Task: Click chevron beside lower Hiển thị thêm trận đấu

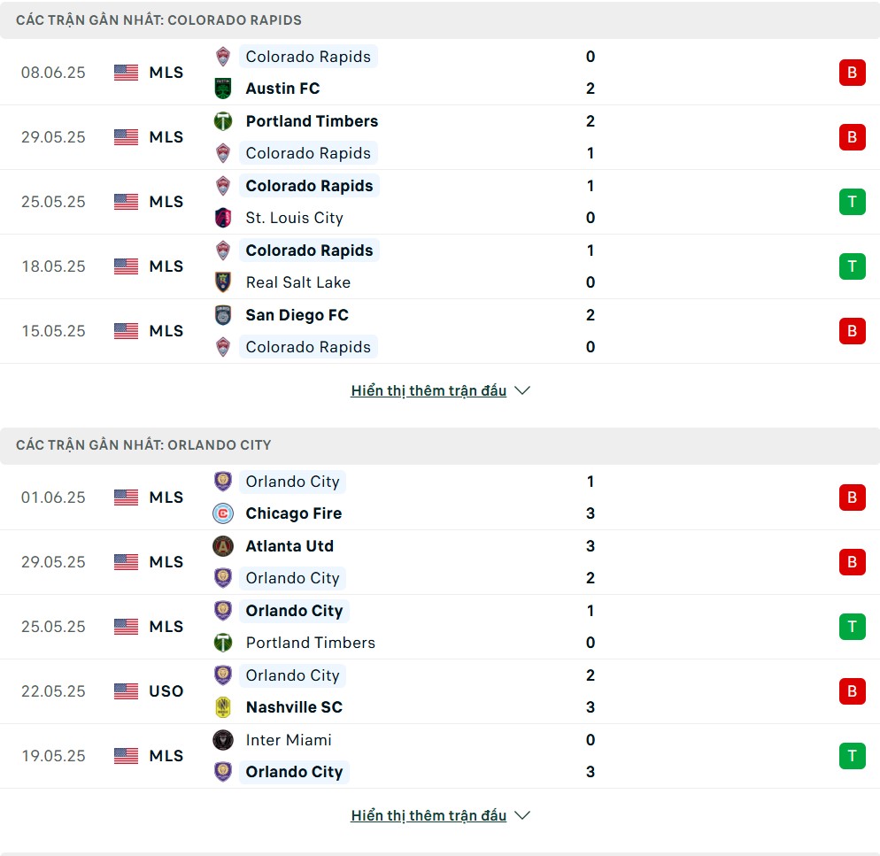Action: click(522, 815)
